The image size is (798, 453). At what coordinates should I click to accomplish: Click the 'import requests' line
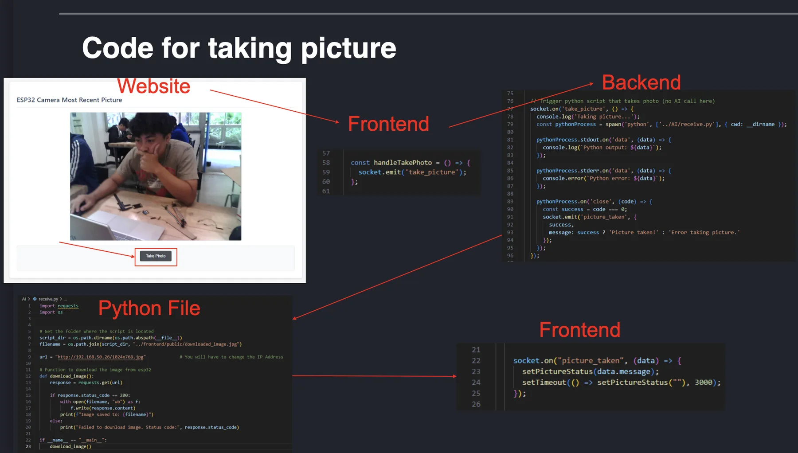[x=59, y=306]
